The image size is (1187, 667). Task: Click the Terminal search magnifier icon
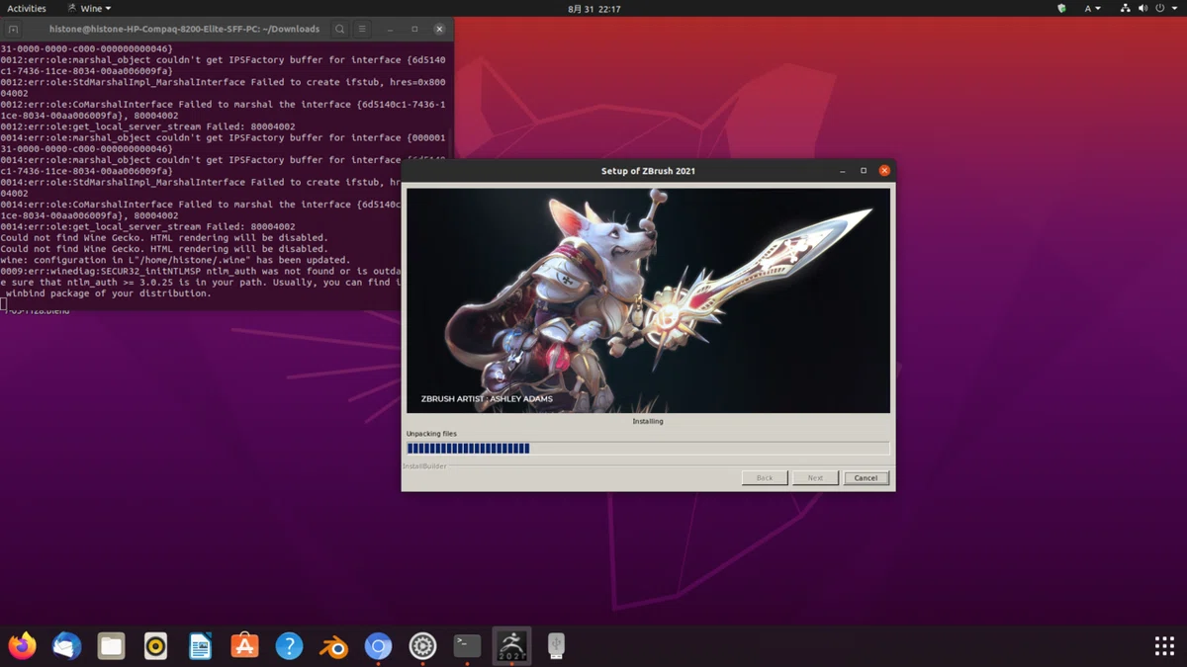(339, 30)
